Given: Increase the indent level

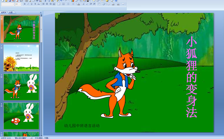Looking at the screenshot, I should (94, 4).
